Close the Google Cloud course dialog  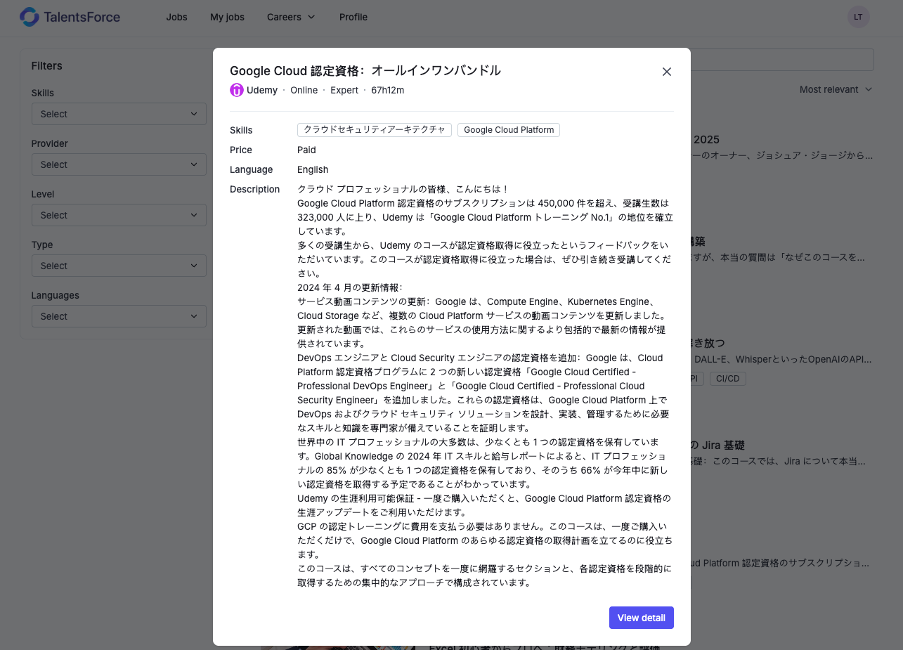667,72
